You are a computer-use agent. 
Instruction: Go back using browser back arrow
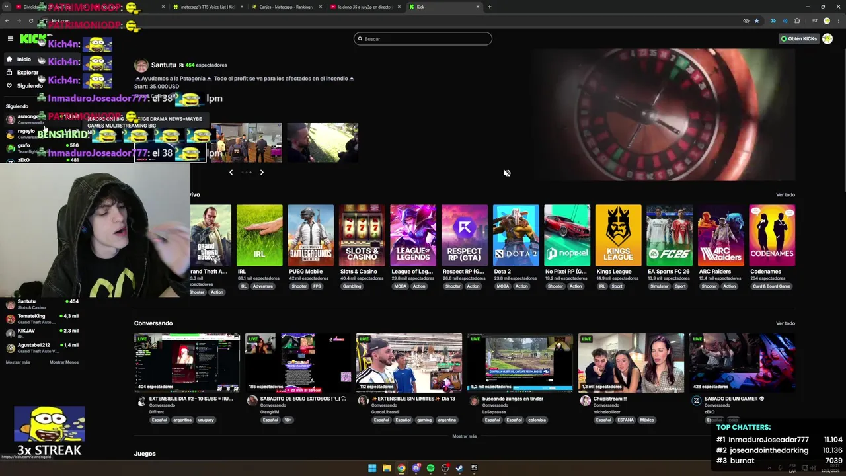click(7, 21)
